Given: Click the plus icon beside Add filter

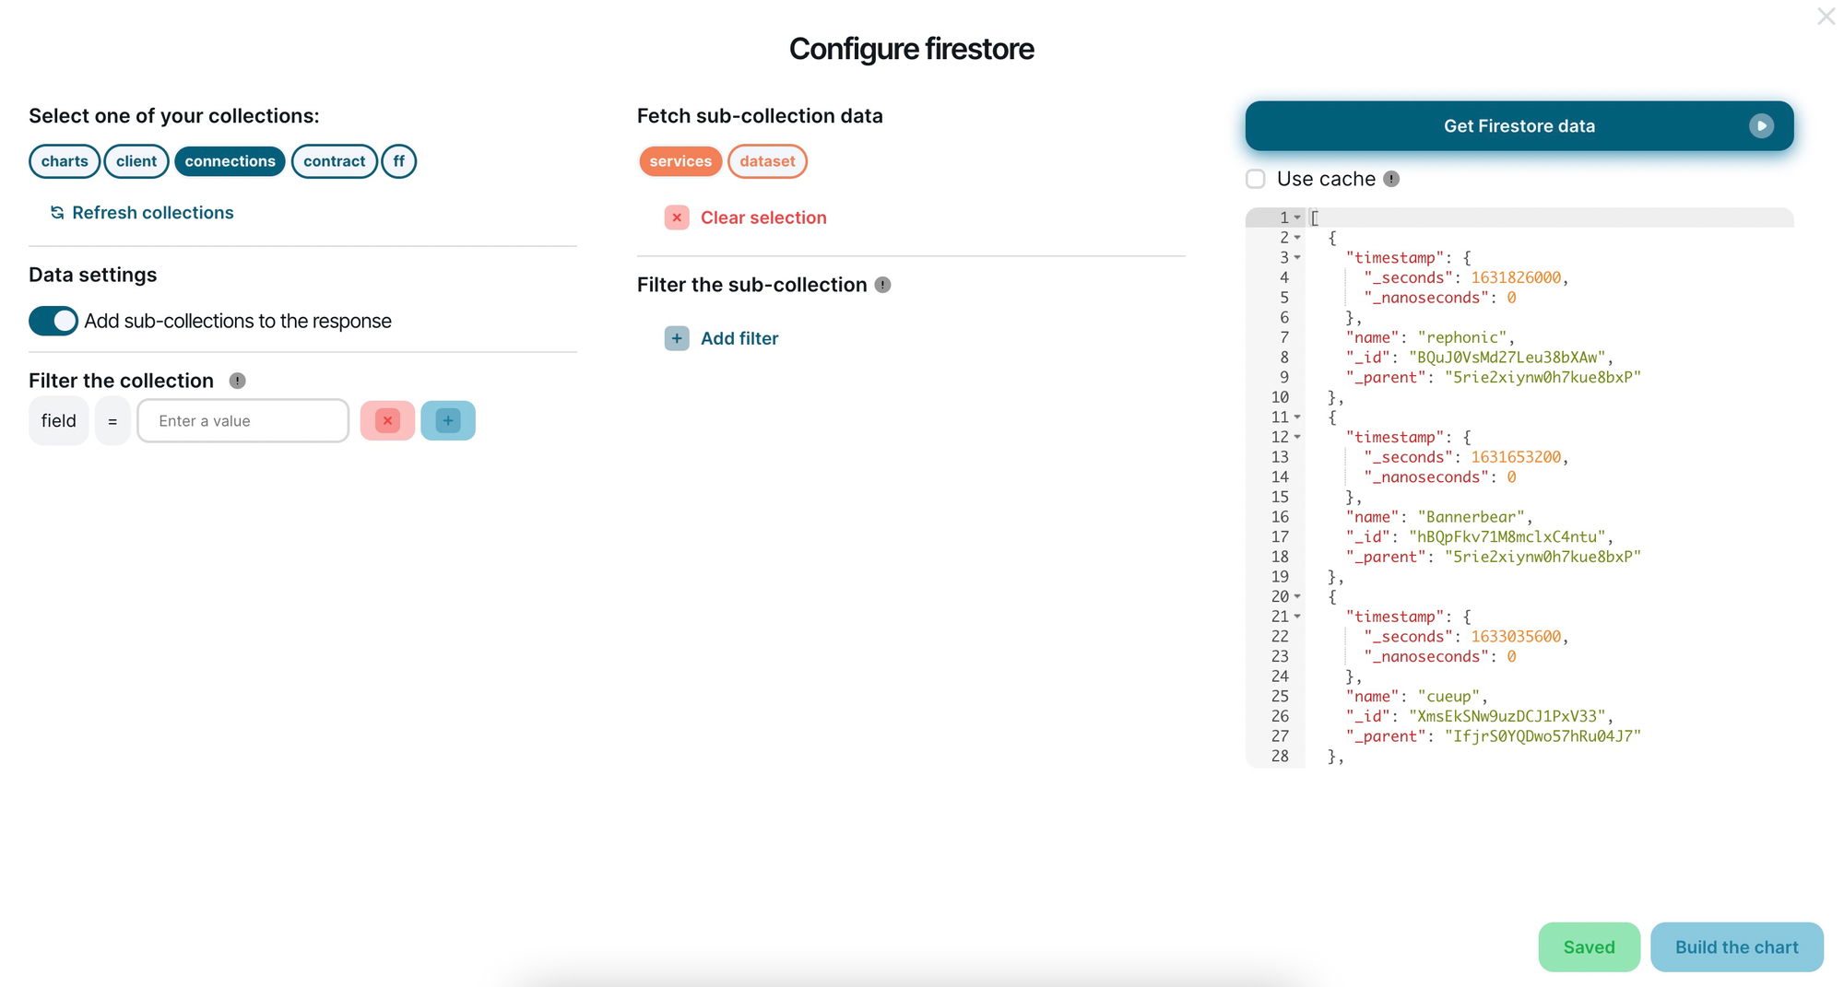Looking at the screenshot, I should click(x=677, y=338).
